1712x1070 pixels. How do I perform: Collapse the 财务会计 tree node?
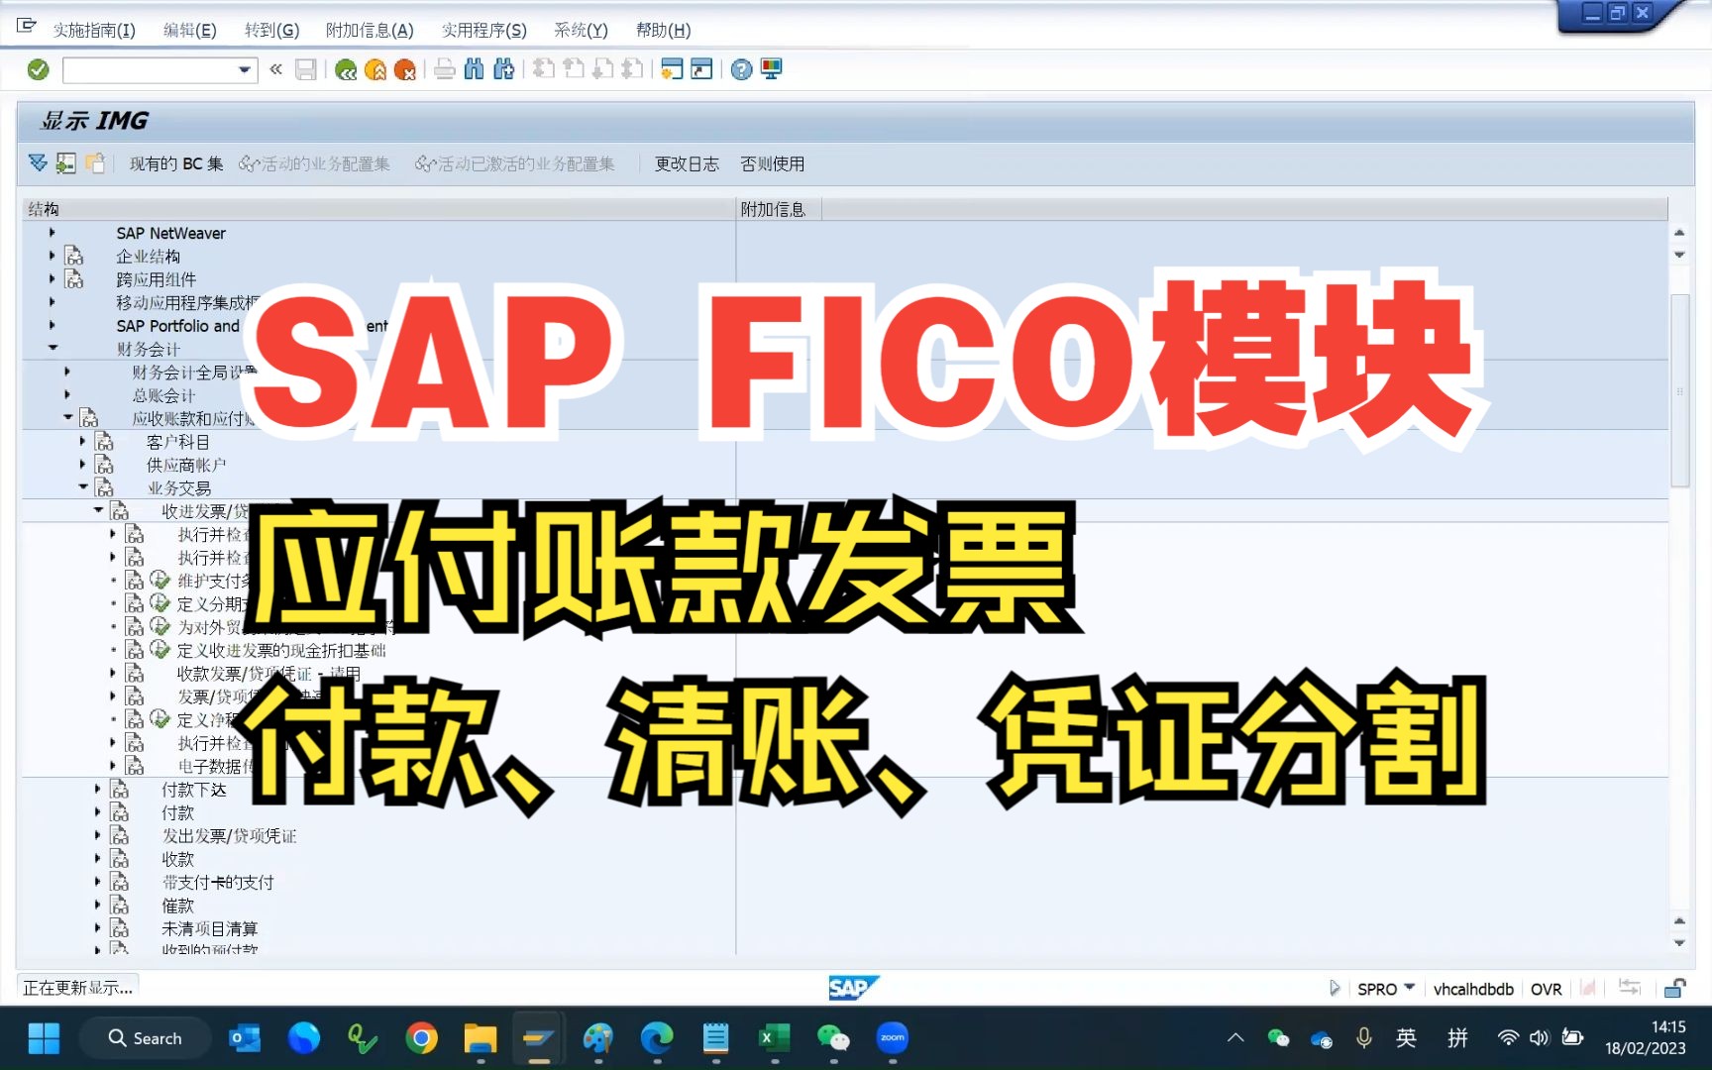[53, 349]
